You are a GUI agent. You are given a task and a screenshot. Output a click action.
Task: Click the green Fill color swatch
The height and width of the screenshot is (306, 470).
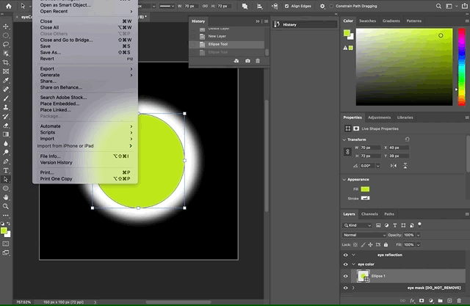point(365,189)
